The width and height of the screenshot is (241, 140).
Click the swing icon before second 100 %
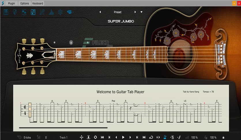[206, 137]
